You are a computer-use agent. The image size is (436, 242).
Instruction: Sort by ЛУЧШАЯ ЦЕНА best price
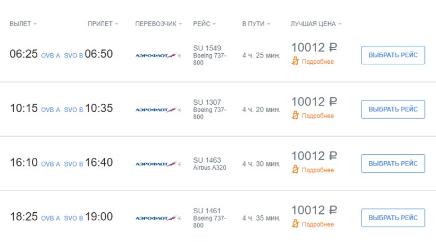[x=316, y=24]
